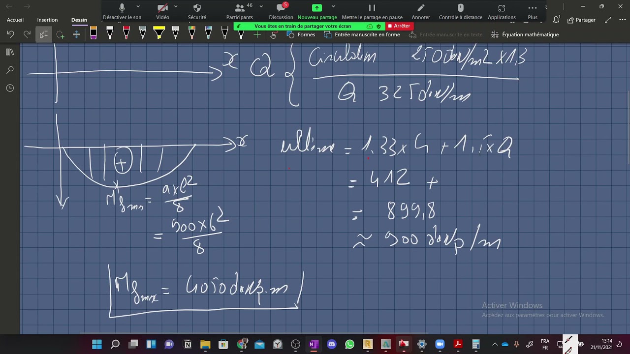Select the yellow highlighter
The image size is (630, 354).
click(x=159, y=33)
